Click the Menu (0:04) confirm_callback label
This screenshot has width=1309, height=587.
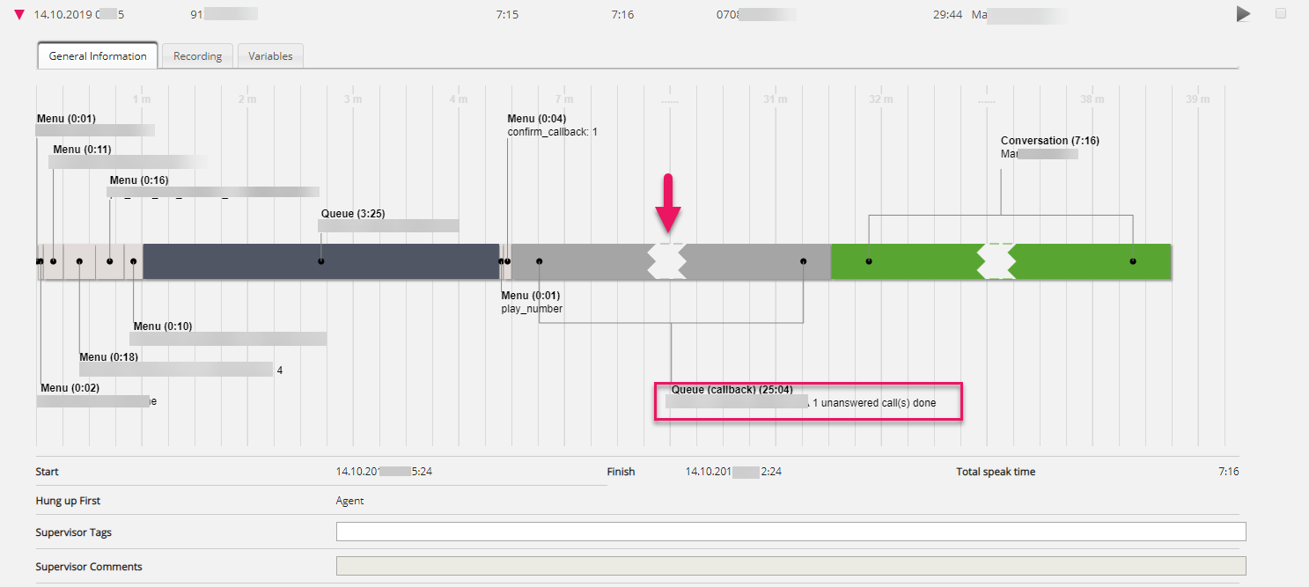(x=536, y=119)
